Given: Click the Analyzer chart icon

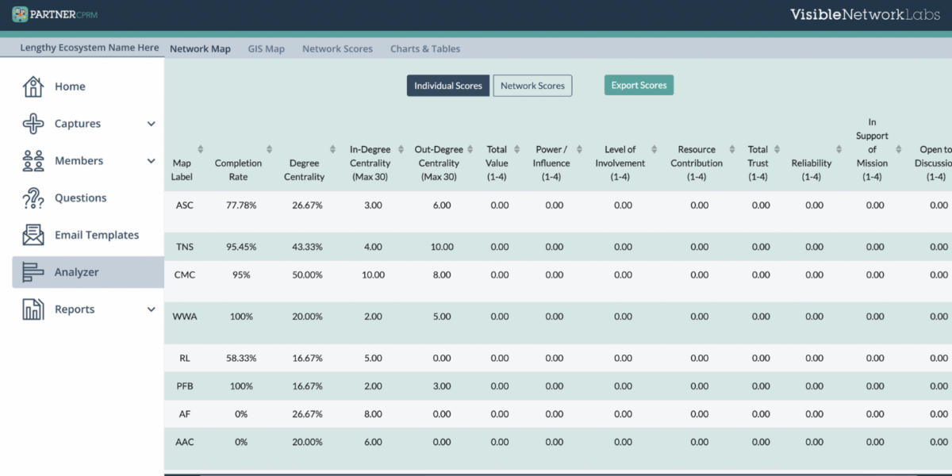Looking at the screenshot, I should point(32,271).
